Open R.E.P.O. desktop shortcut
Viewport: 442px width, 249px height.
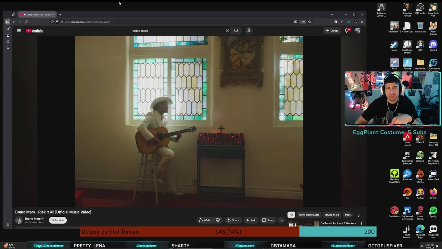[x=420, y=194]
